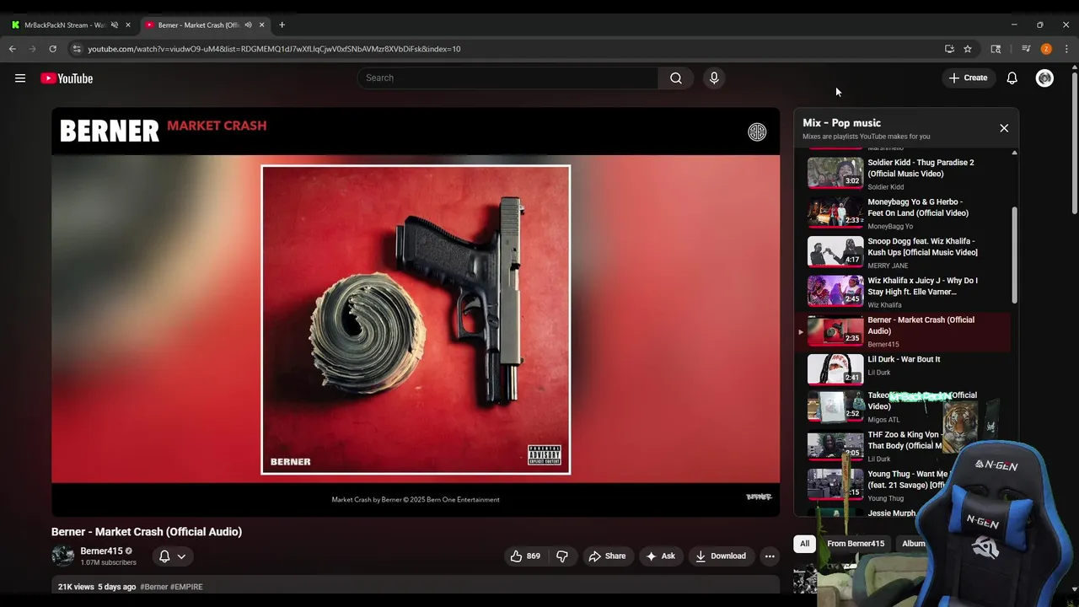Close the MrBackPackN Stream tab

[128, 24]
